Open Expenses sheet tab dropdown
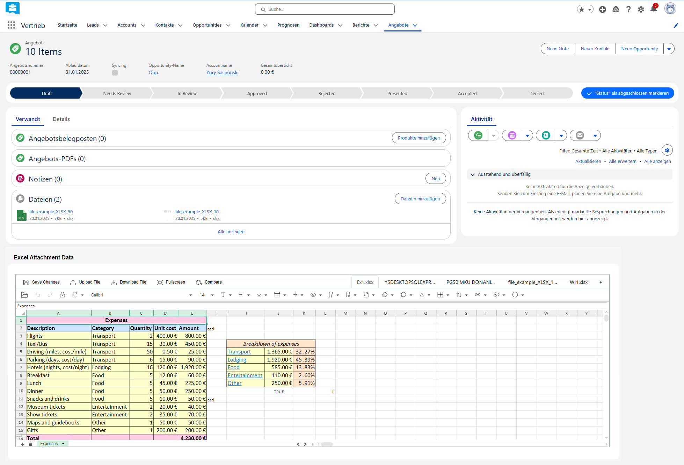Viewport: 684px width, 465px height. pyautogui.click(x=63, y=444)
